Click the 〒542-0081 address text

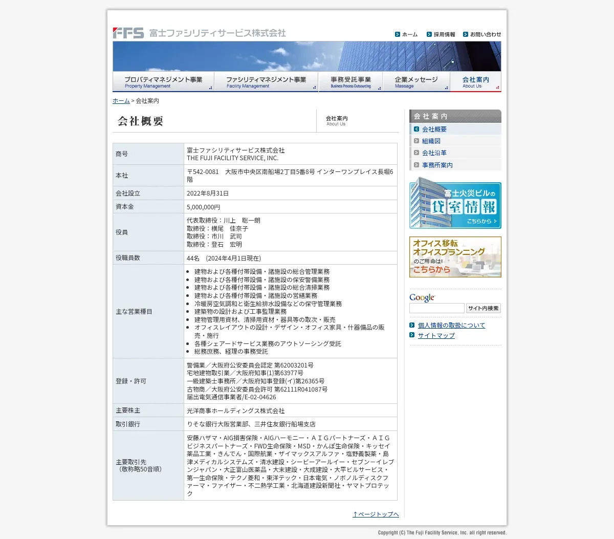click(290, 176)
